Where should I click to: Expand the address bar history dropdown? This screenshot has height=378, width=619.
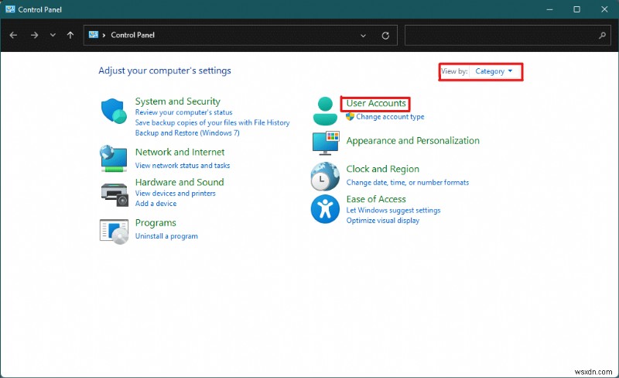[x=364, y=36]
